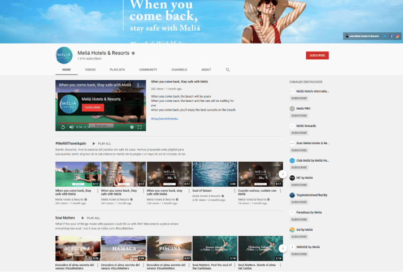Viewport: 403px width, 272px height.
Task: Open the #WeWillTravelAgain playlist title
Action: (x=71, y=144)
